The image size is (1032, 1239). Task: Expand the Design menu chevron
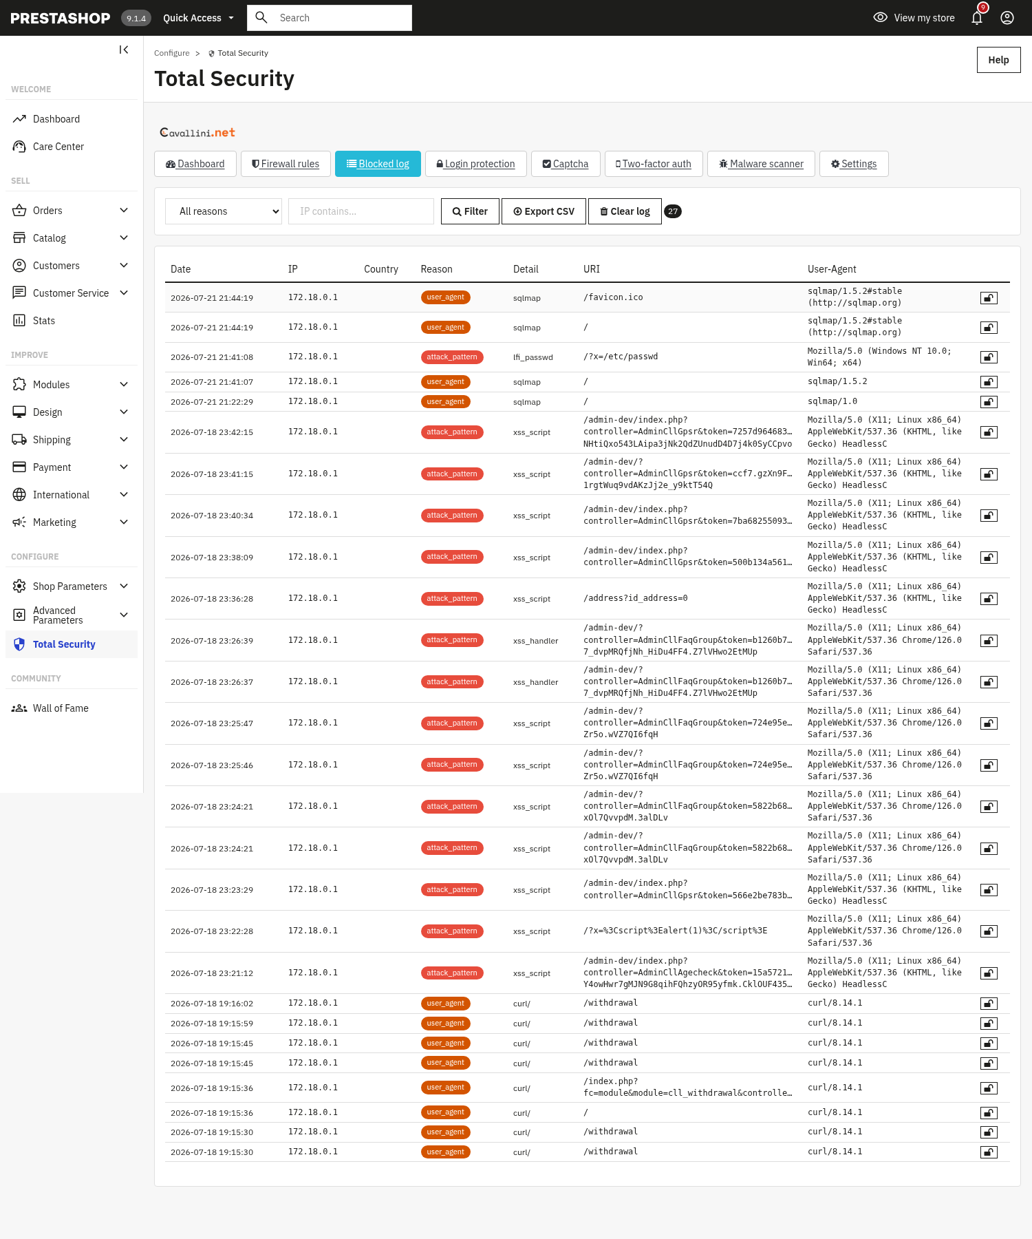tap(124, 412)
